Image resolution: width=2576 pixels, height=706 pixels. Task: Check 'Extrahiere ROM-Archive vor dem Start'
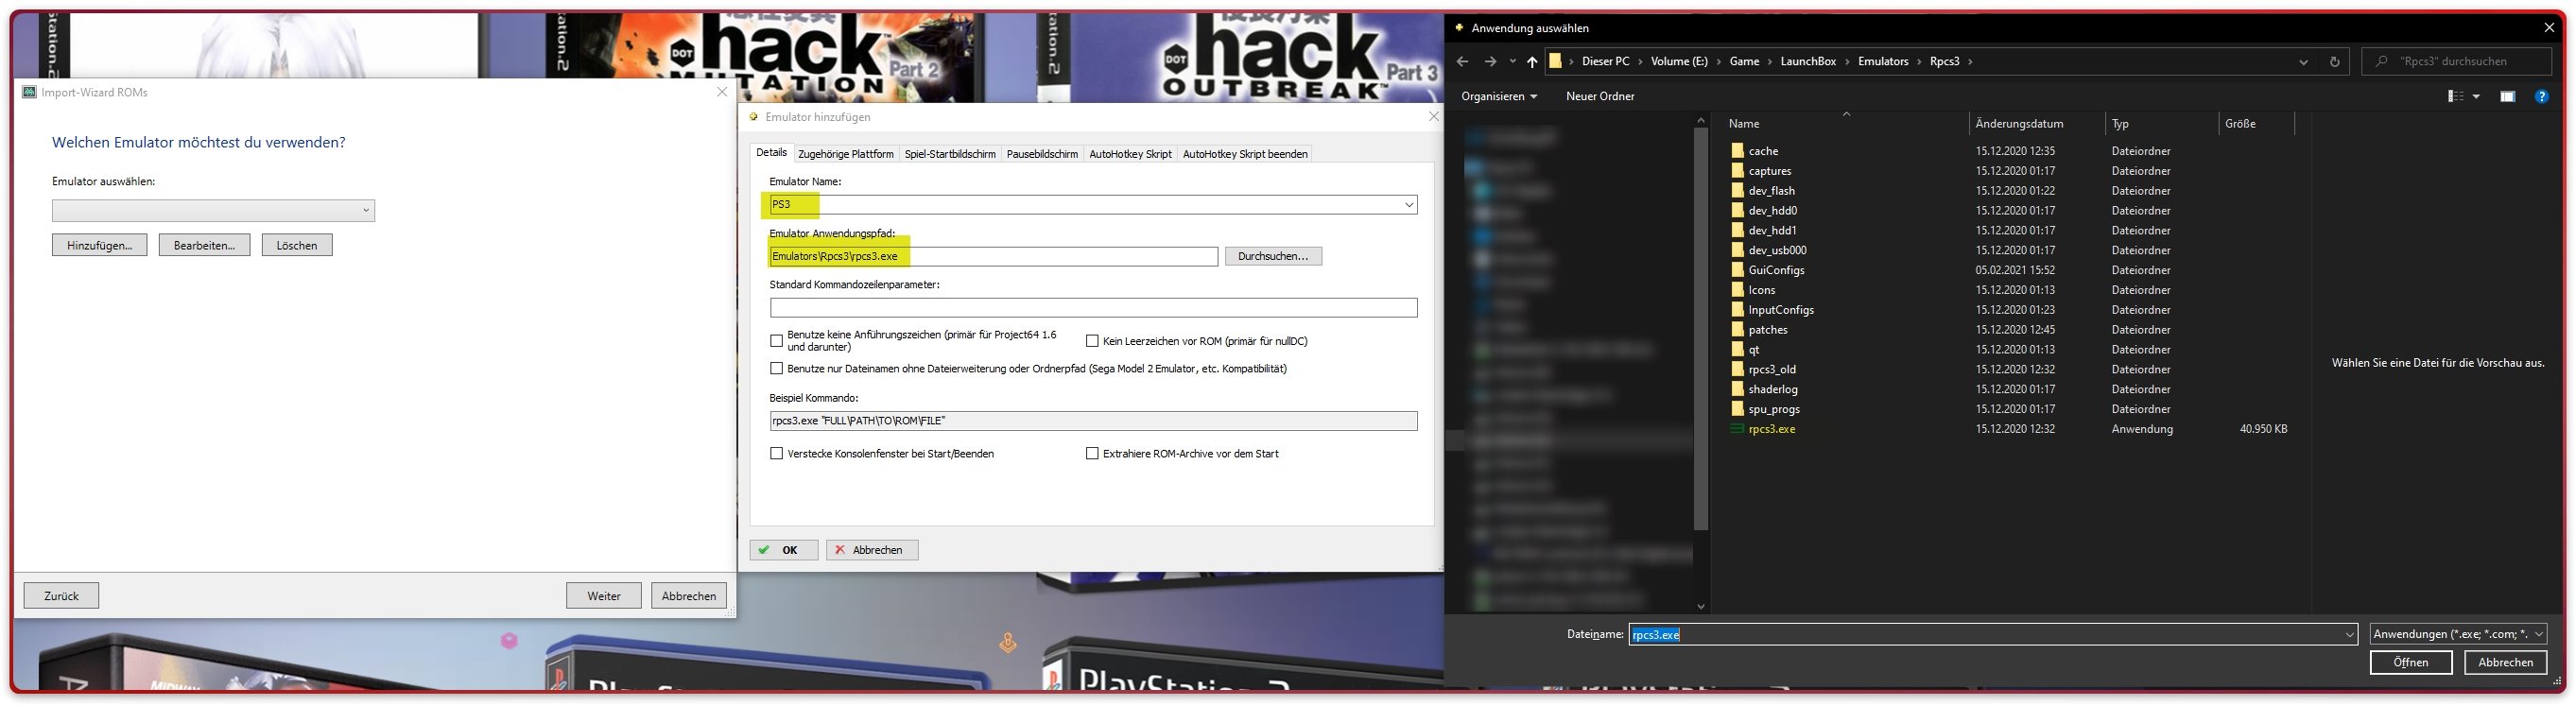point(1092,454)
